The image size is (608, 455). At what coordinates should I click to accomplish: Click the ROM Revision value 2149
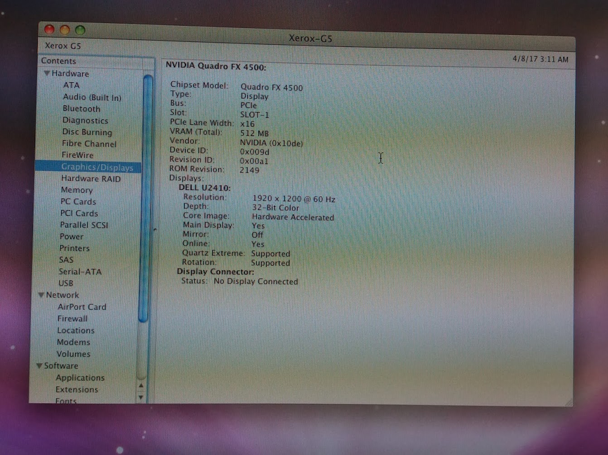[x=249, y=170]
